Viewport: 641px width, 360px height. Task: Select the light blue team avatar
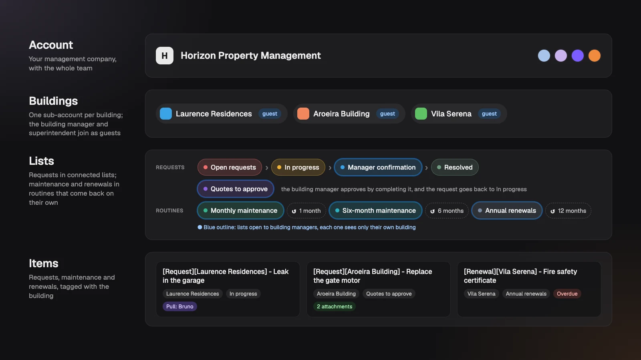pyautogui.click(x=544, y=56)
